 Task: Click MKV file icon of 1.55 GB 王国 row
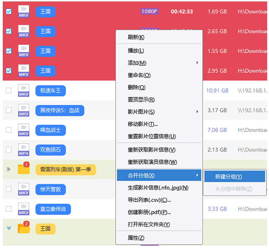(x=24, y=51)
